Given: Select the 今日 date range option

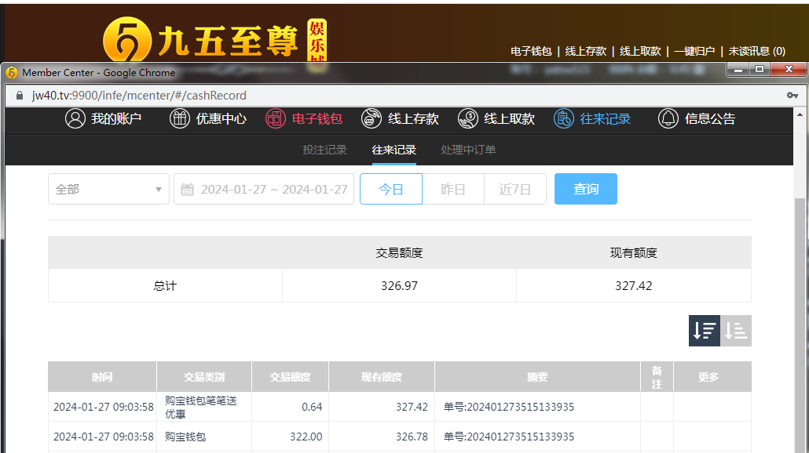Looking at the screenshot, I should [391, 189].
